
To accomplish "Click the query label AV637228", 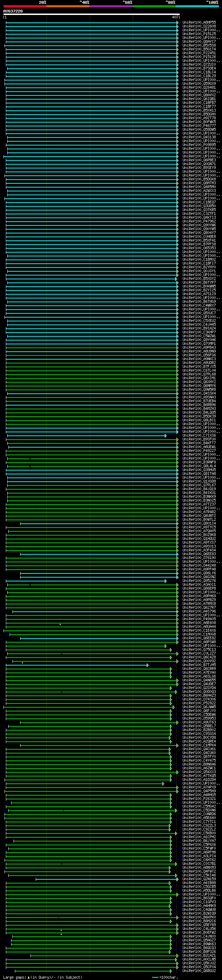I will 13,11.
